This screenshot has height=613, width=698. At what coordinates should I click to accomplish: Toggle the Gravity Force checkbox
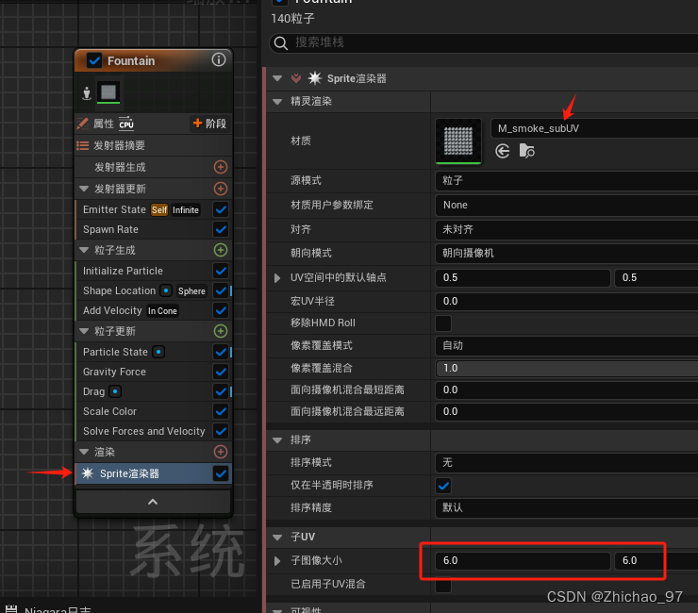(x=221, y=372)
